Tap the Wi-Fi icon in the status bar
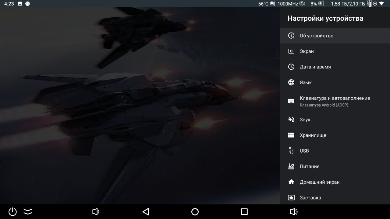Screen dimensions: 390x219 (381, 4)
